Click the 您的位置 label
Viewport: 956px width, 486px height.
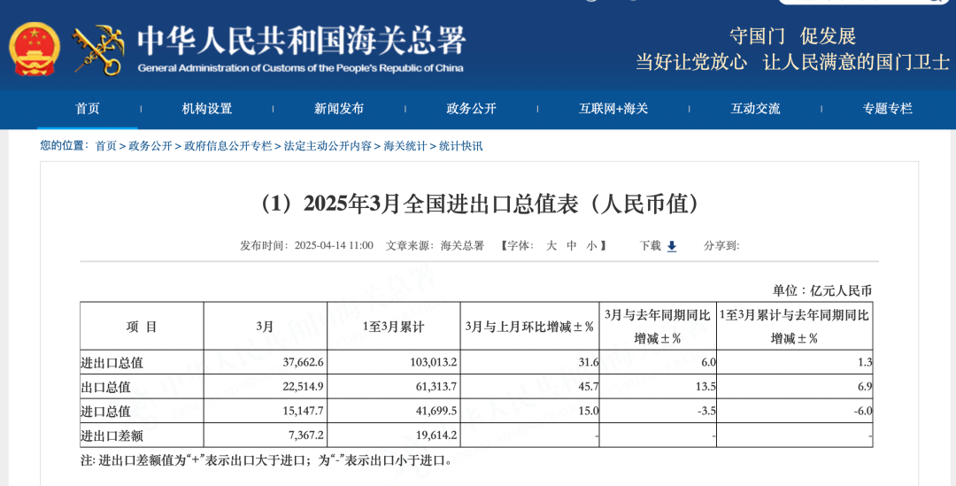pyautogui.click(x=64, y=146)
